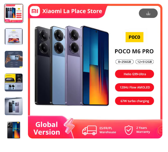This screenshot has height=152, width=168.
Task: Click the yellow POCO brand logo
Action: coord(134,37)
